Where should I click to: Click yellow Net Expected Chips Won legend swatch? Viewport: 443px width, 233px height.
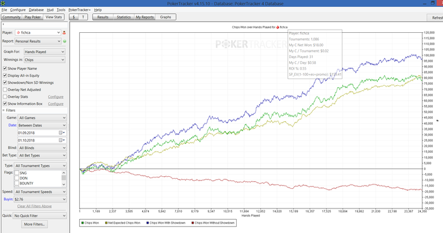[106, 223]
